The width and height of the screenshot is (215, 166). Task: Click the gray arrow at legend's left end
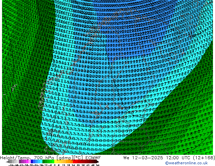tap(8, 162)
